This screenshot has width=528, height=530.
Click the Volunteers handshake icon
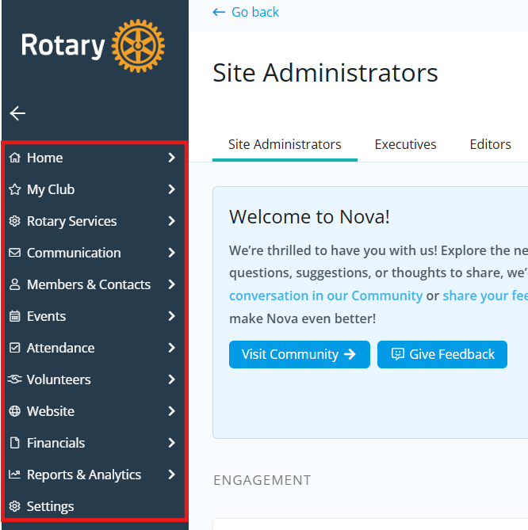14,379
